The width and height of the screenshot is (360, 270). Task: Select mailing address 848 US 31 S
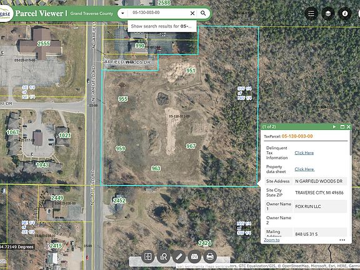[x=306, y=234]
